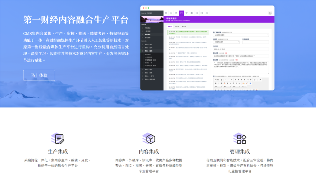Screen dimensions: 316x181
Task: Switch to the 已采用 tab
Action: tap(177, 27)
